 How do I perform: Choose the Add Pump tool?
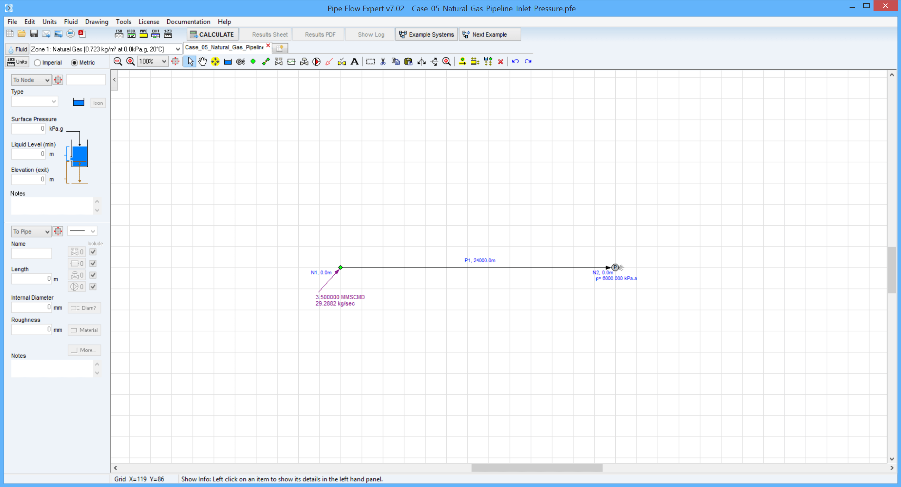[x=317, y=62]
